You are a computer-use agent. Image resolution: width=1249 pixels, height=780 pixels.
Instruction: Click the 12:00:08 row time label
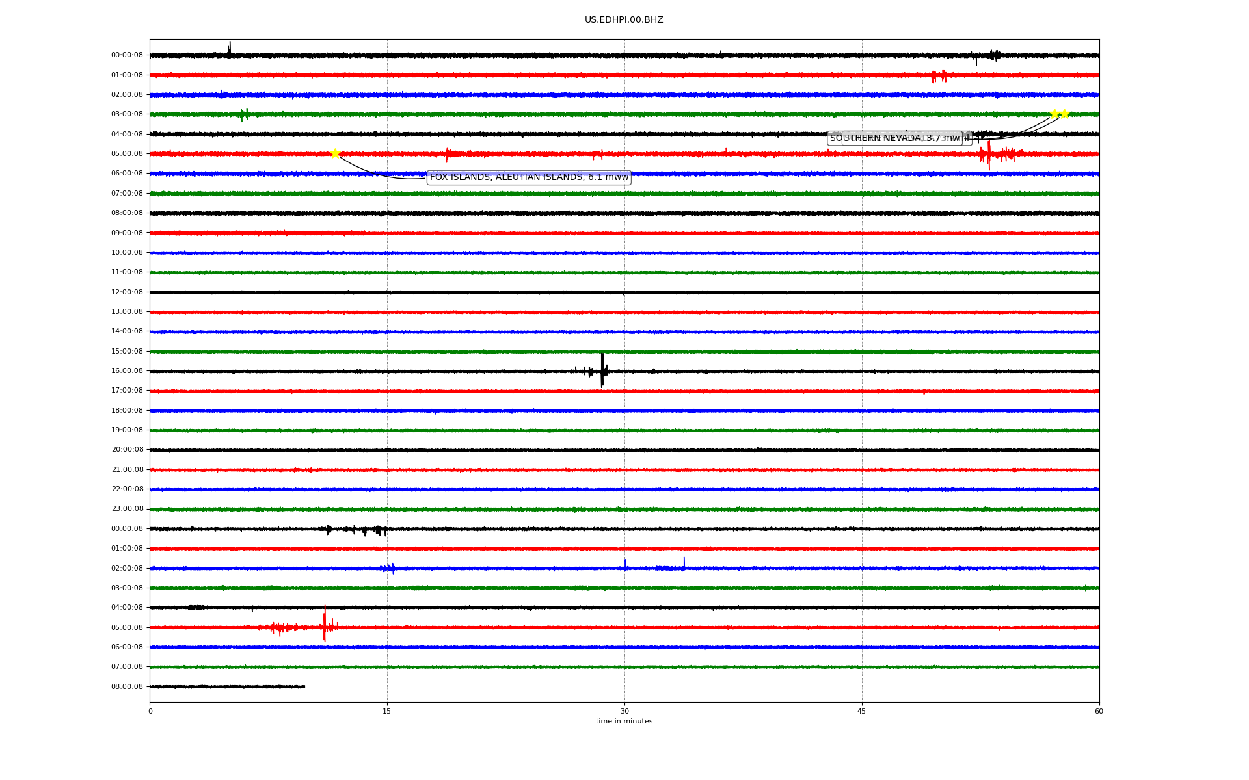tap(127, 292)
